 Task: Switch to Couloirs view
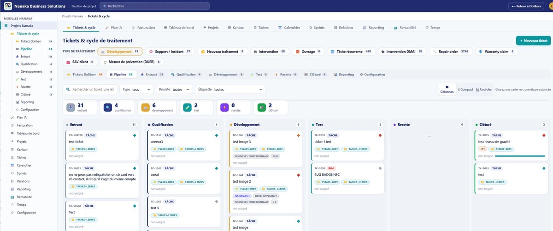coord(484,89)
